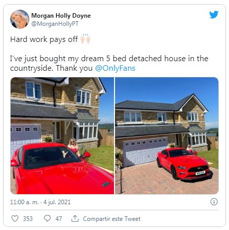
Task: Click the '4 jul. 2021' date text
Action: click(57, 202)
